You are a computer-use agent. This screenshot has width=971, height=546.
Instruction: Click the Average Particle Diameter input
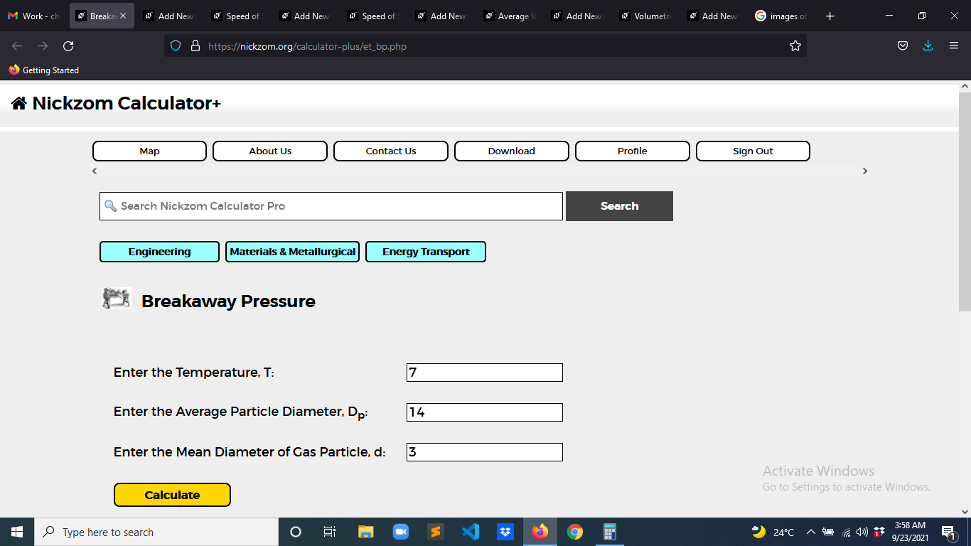point(485,412)
